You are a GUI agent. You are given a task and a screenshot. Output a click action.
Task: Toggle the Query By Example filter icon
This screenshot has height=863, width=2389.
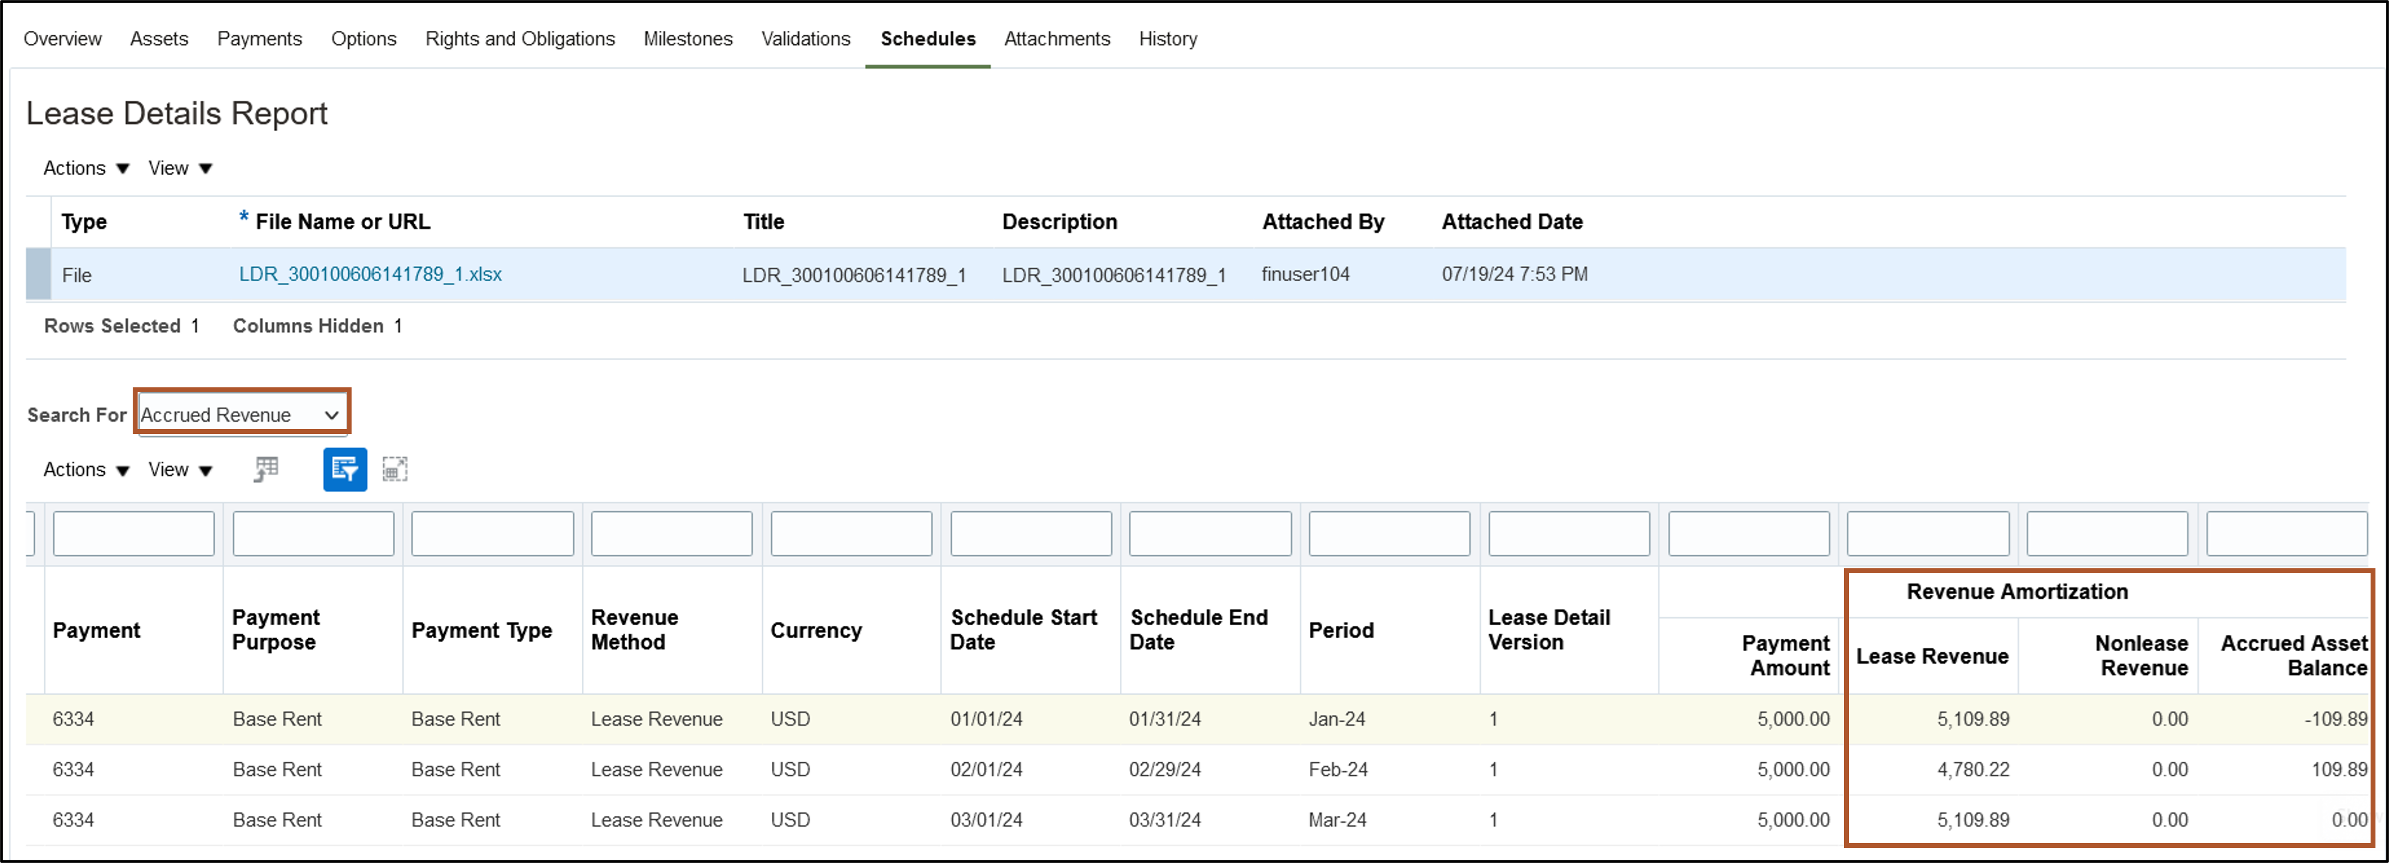(x=345, y=470)
